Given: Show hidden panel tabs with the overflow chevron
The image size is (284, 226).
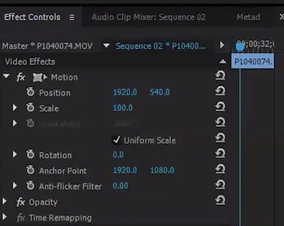Looking at the screenshot, I should click(x=281, y=17).
